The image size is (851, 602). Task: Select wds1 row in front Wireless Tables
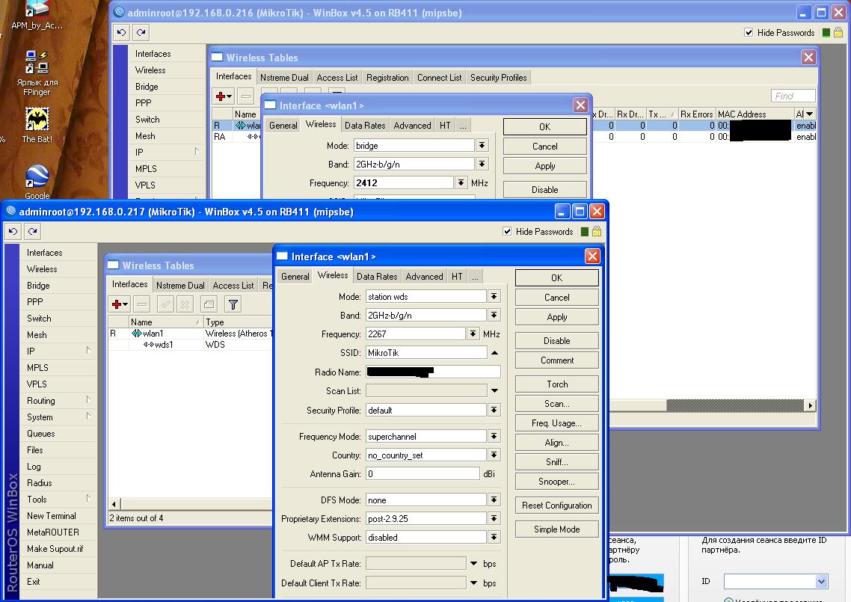tap(190, 345)
